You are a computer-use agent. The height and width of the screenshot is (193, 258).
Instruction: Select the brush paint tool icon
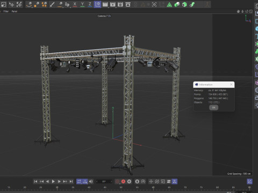coord(52,4)
